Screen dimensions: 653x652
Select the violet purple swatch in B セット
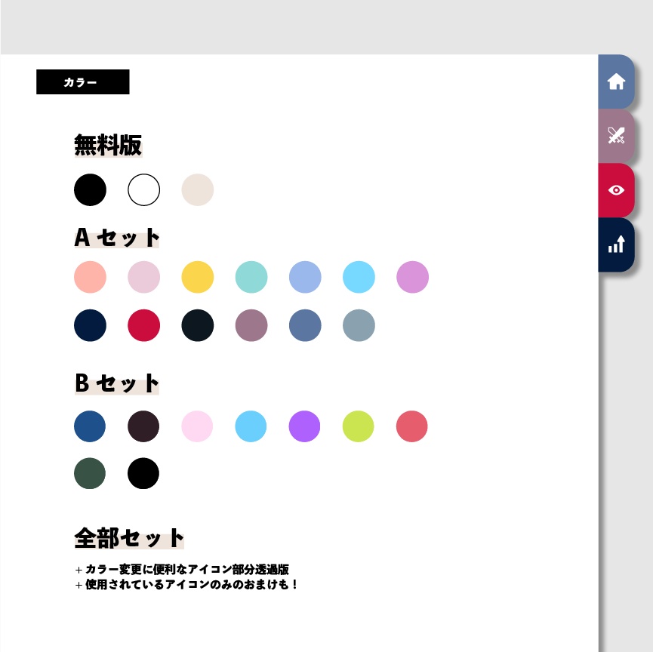304,426
